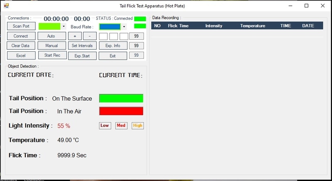Screen dimensions: 332x181
Task: Click the Exit button
Action: tap(113, 56)
